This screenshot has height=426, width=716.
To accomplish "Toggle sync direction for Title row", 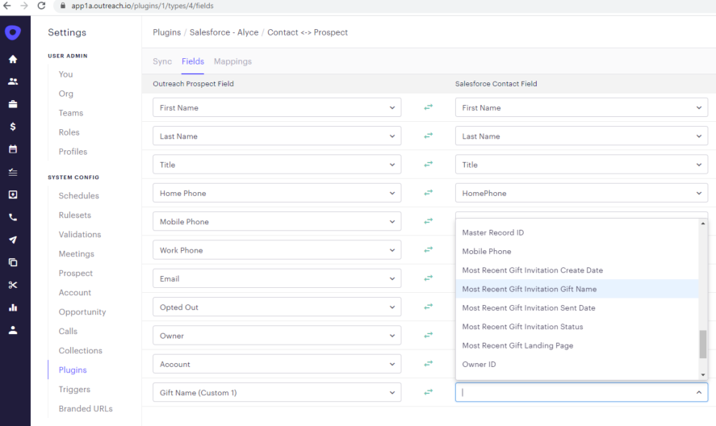I will pyautogui.click(x=428, y=165).
